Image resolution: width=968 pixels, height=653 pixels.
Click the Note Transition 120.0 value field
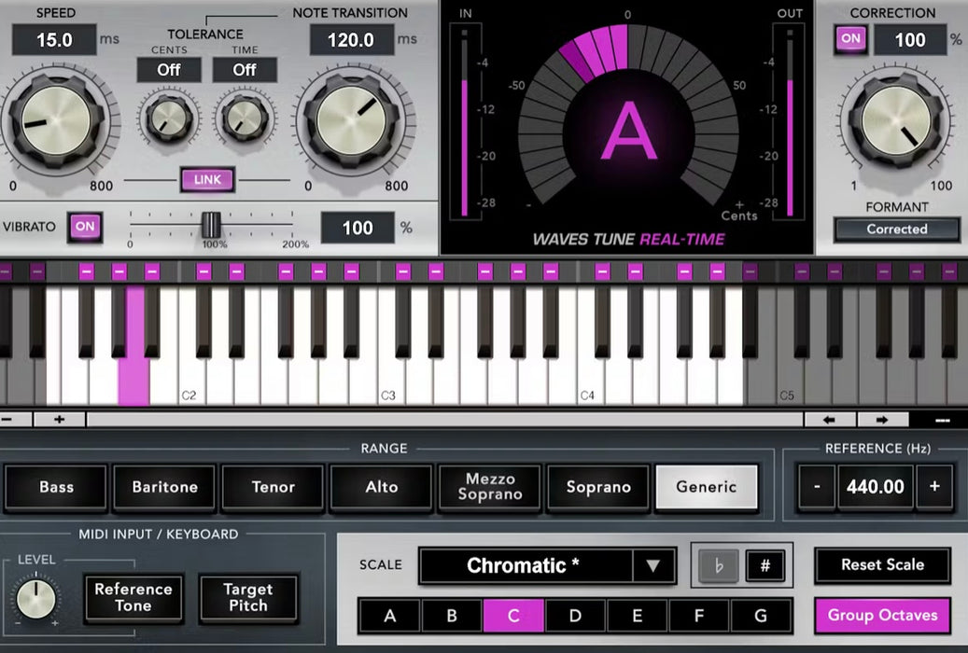pos(351,40)
